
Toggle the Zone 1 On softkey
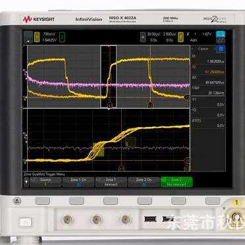[x=78, y=182]
